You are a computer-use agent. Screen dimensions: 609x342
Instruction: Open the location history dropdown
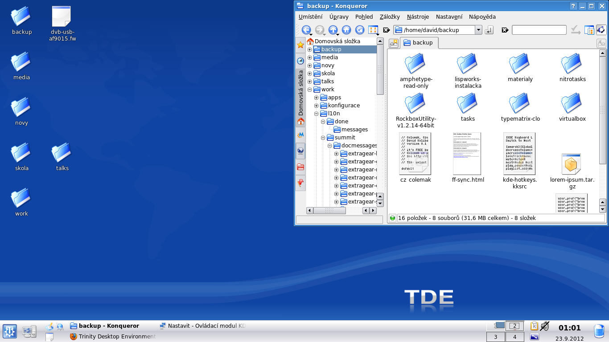pos(478,30)
